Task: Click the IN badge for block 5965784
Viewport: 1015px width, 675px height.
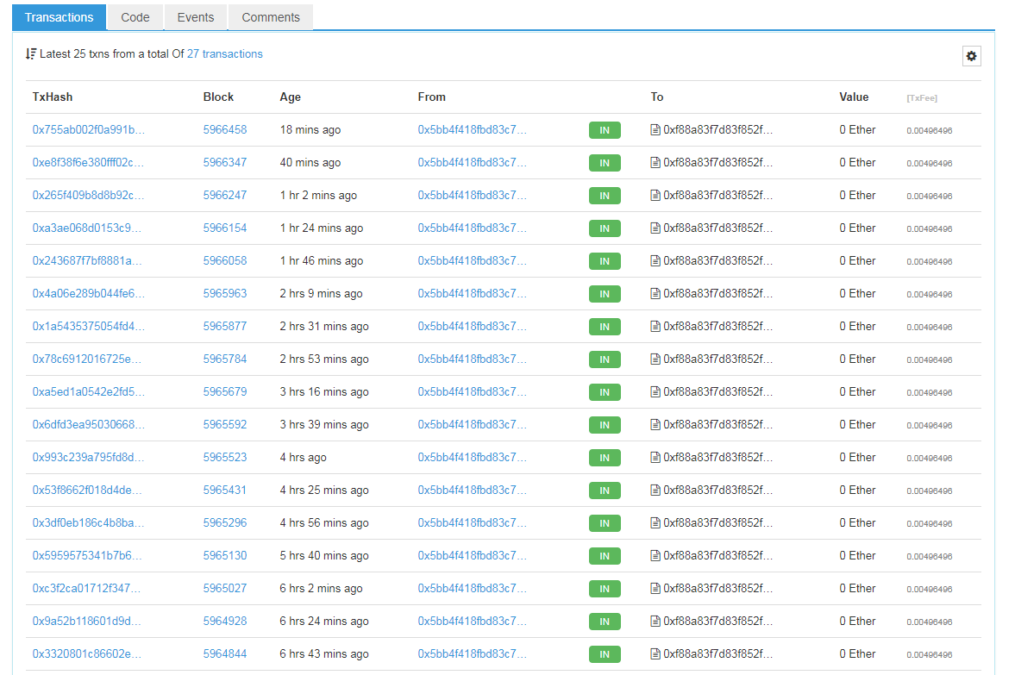Action: click(605, 359)
